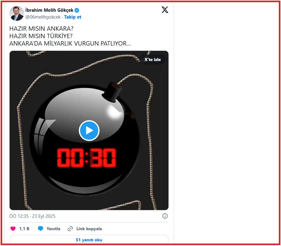281x246 pixels.
Task: Click the İbrahim Melih Gökçek display name
Action: (x=49, y=10)
